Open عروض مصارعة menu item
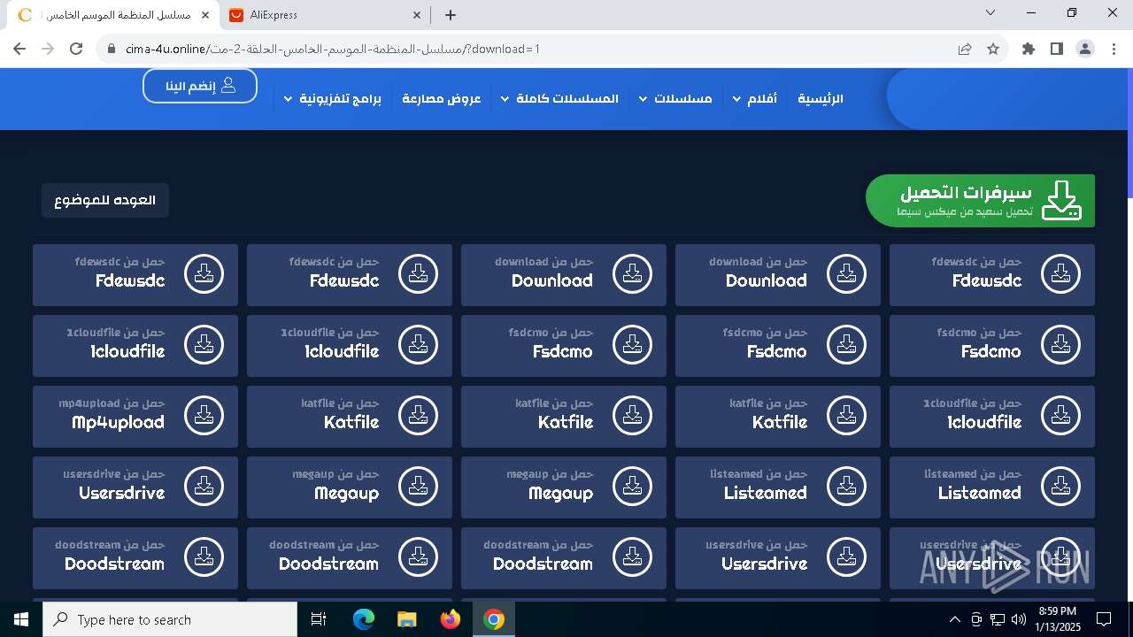This screenshot has height=637, width=1133. [441, 99]
